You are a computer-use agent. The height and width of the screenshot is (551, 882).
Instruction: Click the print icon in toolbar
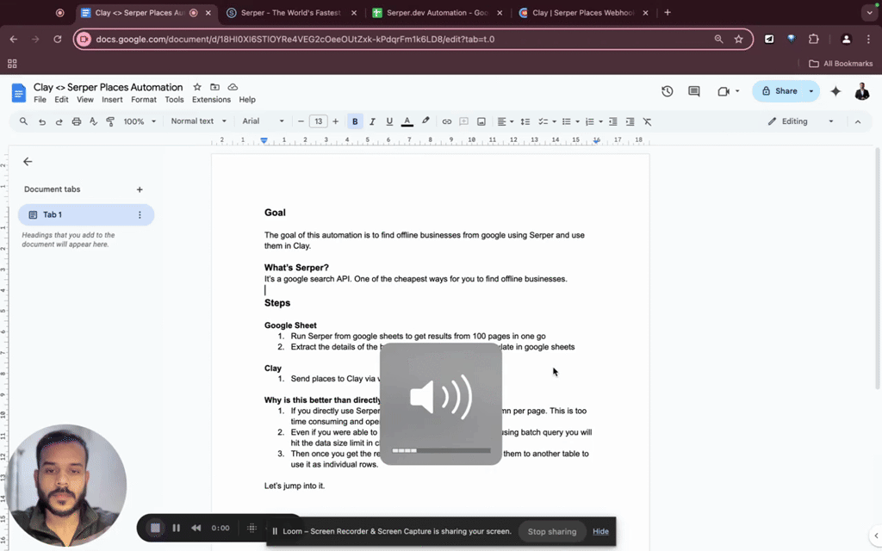click(77, 121)
